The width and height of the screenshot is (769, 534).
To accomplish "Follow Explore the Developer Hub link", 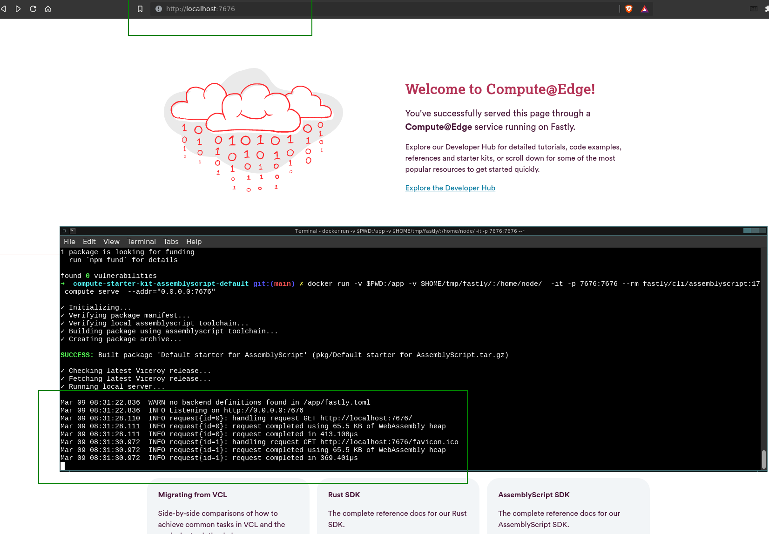I will [x=450, y=188].
